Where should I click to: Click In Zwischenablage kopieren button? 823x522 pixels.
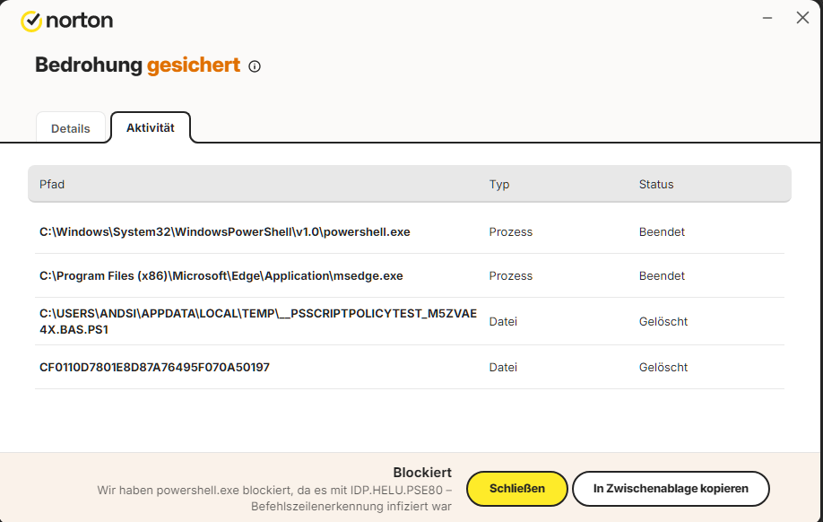pos(671,489)
